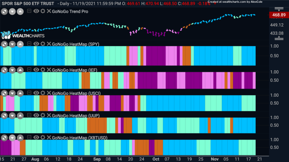Toggle visibility of GoNoGo Trend Pro
Image resolution: width=289 pixels, height=162 pixels.
pyautogui.click(x=36, y=11)
